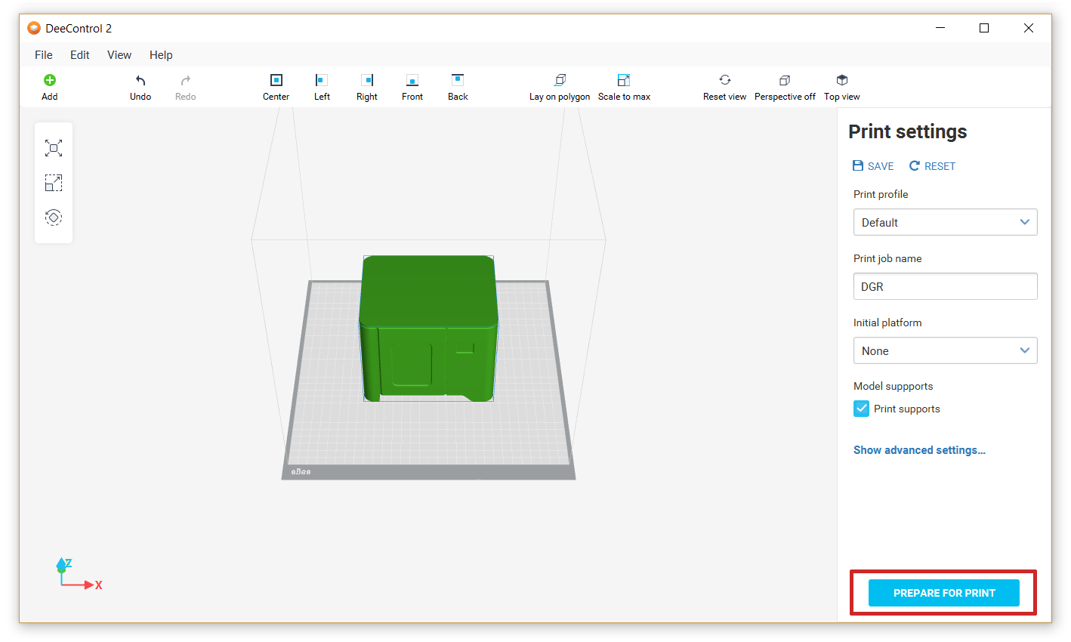
Task: Toggle the Print supports checkbox
Action: pyautogui.click(x=862, y=409)
